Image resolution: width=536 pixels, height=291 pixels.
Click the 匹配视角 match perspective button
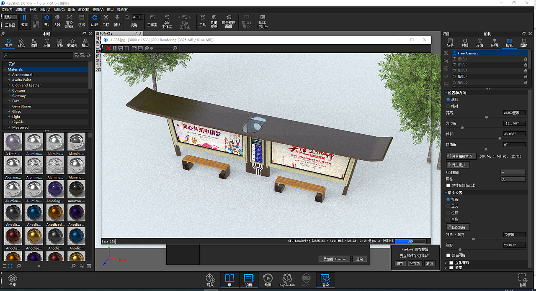click(458, 227)
